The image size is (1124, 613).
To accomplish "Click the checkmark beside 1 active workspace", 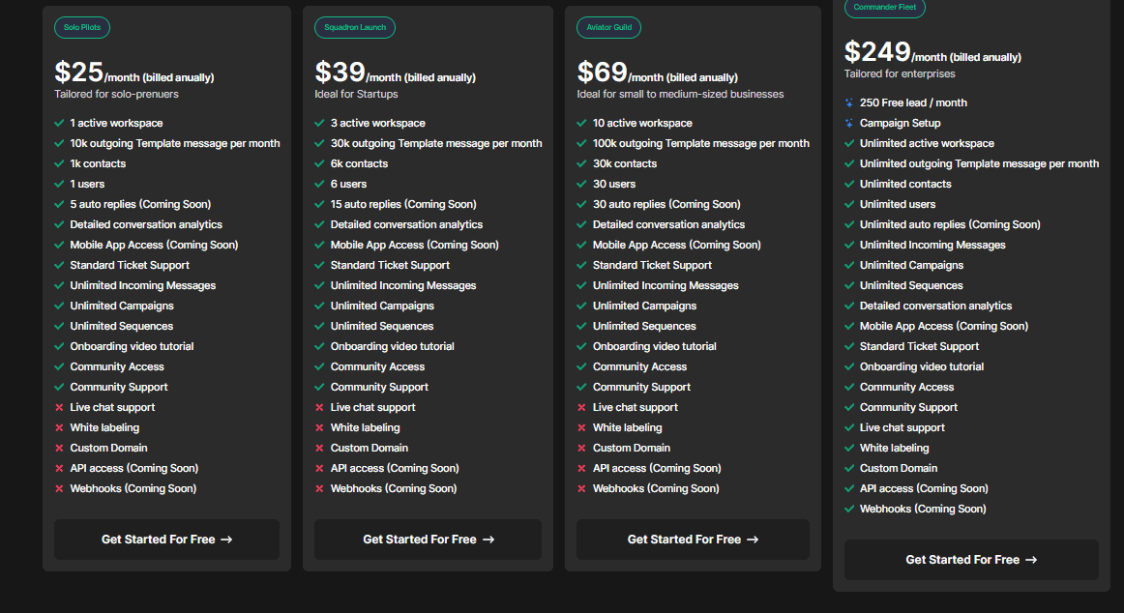I will [x=58, y=123].
